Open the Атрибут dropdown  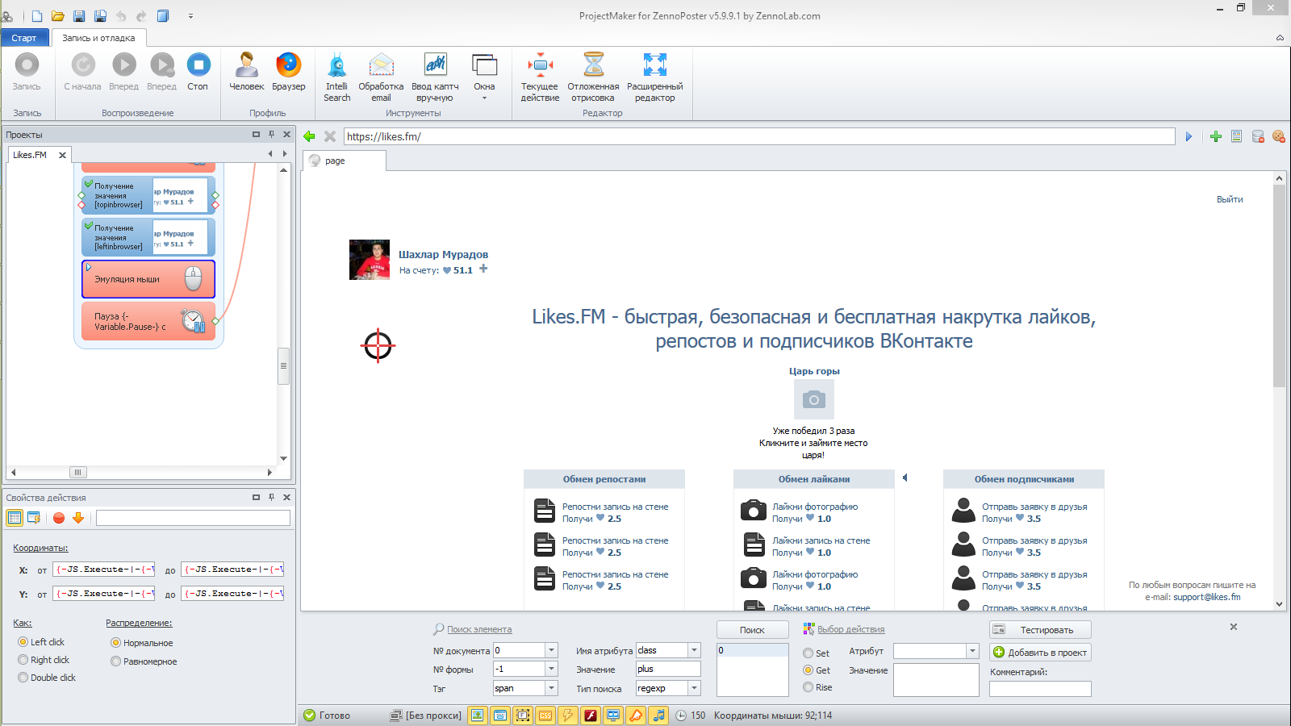[x=972, y=651]
